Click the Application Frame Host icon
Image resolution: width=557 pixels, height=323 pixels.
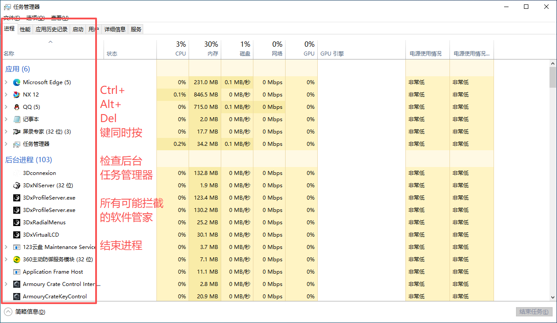[x=17, y=272]
